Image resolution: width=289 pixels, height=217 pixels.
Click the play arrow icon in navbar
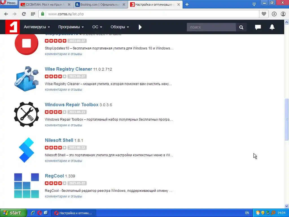pyautogui.click(x=140, y=27)
